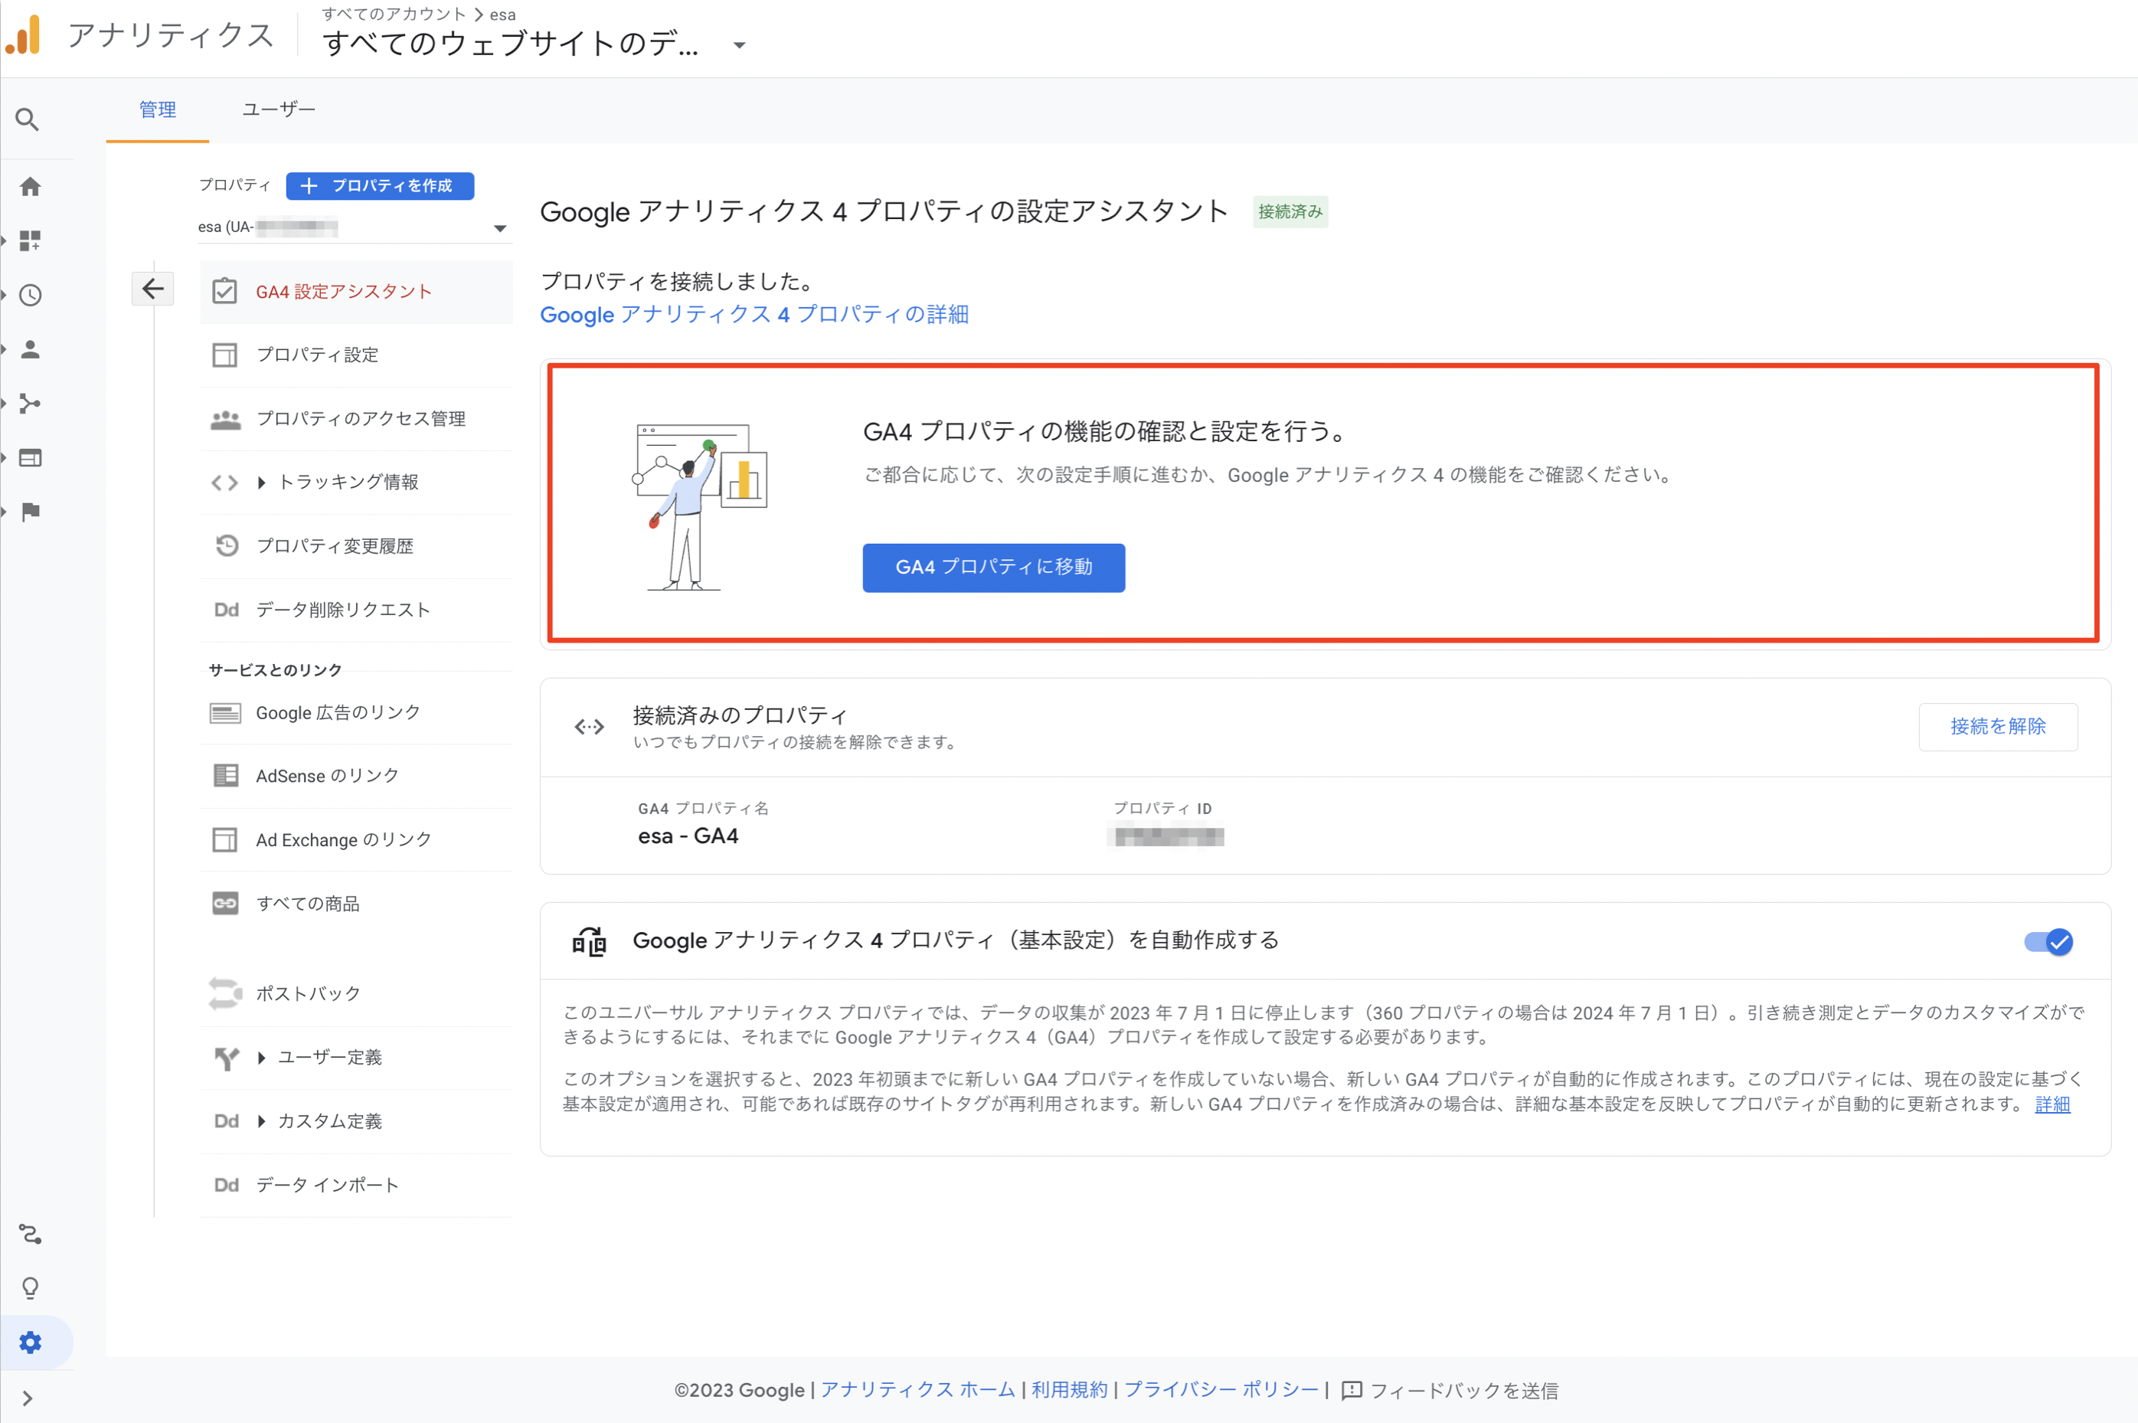2138x1423 pixels.
Task: Click the Ad Exchange のリンク icon
Action: pyautogui.click(x=224, y=839)
